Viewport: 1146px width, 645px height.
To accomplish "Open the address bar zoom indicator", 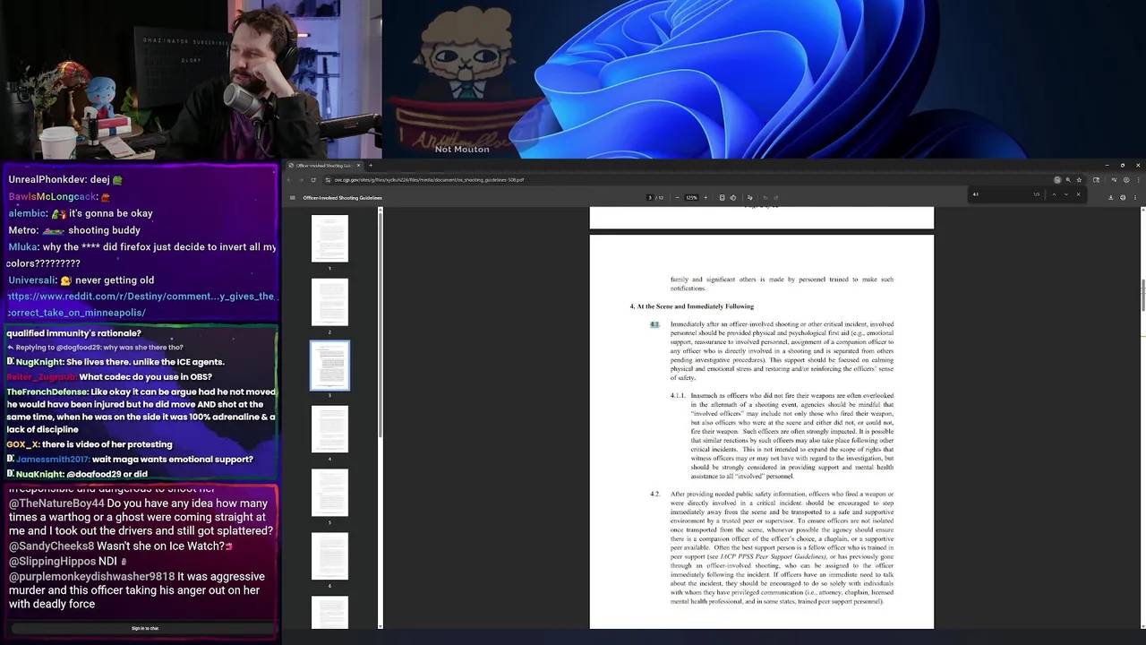I will click(x=1068, y=179).
